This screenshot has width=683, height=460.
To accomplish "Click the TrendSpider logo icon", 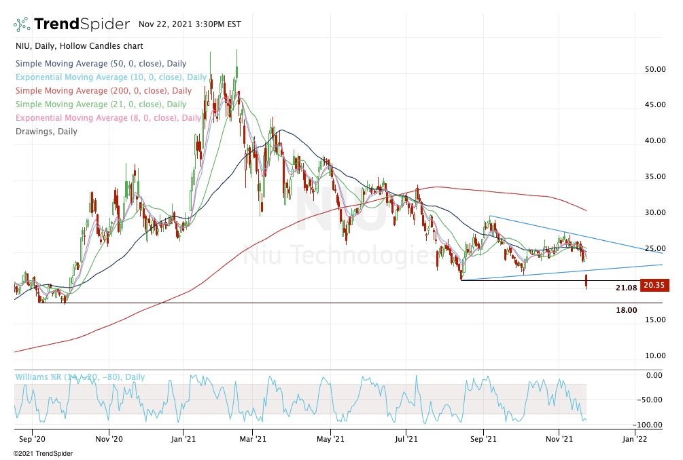I will [22, 24].
